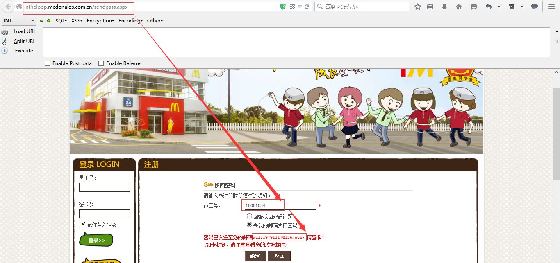The height and width of the screenshot is (263, 560).
Task: Click the field containing 10001034
Action: [x=280, y=205]
